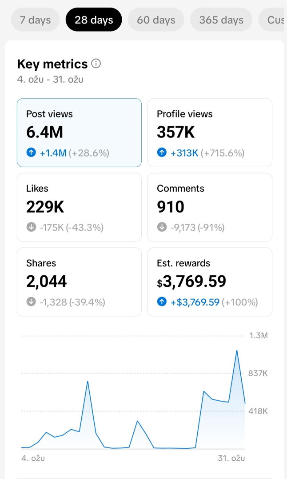This screenshot has width=287, height=479.
Task: Tap the Key metrics heading
Action: coord(52,64)
